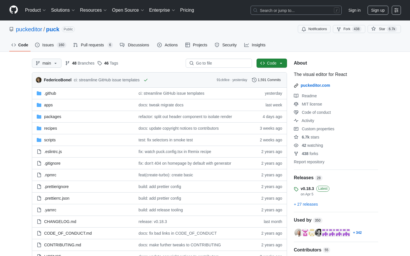Screen dimensions: 410x256
Task: Switch to the Insights tab
Action: [x=255, y=45]
